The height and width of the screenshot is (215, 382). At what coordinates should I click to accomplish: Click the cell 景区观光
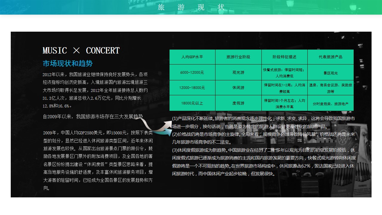click(x=331, y=73)
